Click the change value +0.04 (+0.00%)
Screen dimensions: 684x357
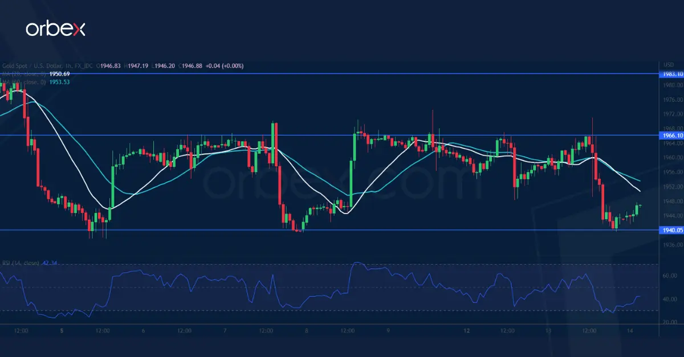pyautogui.click(x=224, y=65)
